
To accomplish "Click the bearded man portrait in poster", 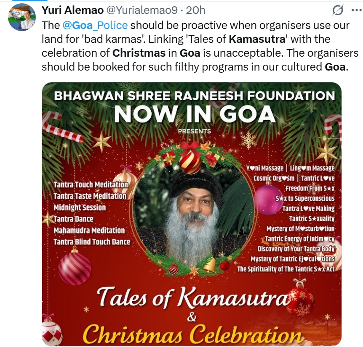I will pos(193,210).
